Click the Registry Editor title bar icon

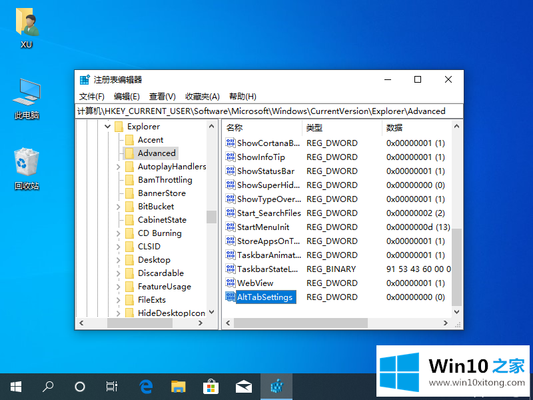[85, 79]
